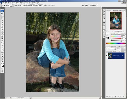The image size is (127, 99).
Task: Open the Analysis menu
Action: point(26,3)
